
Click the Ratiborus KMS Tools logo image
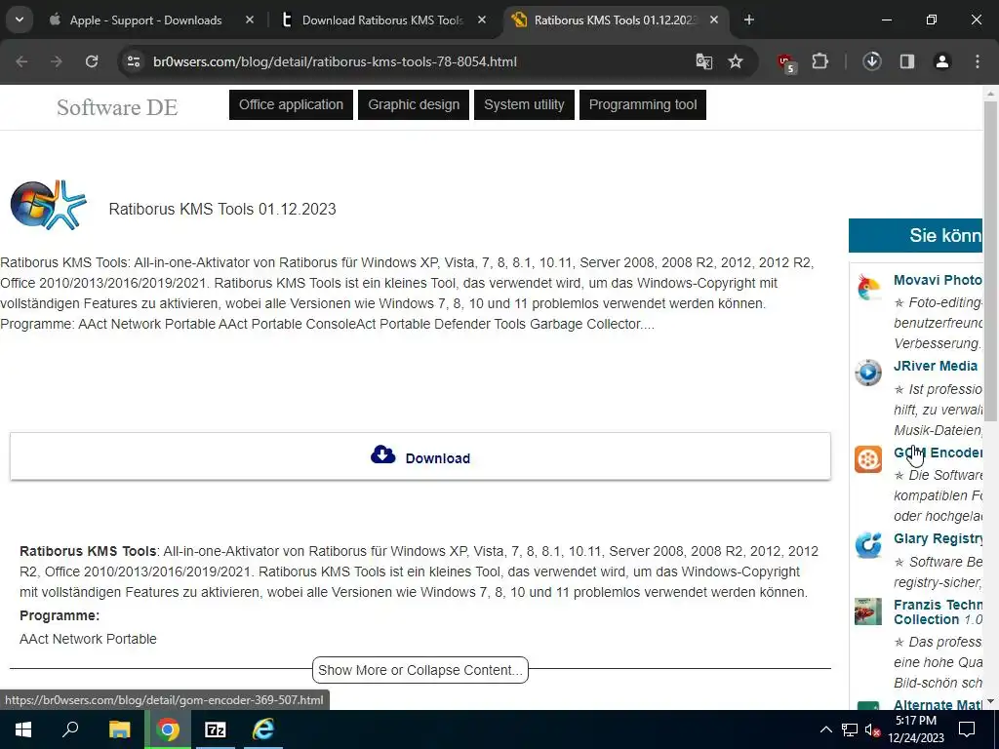(49, 205)
